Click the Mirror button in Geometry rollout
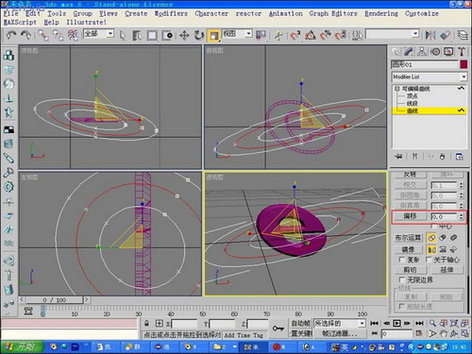 408,249
